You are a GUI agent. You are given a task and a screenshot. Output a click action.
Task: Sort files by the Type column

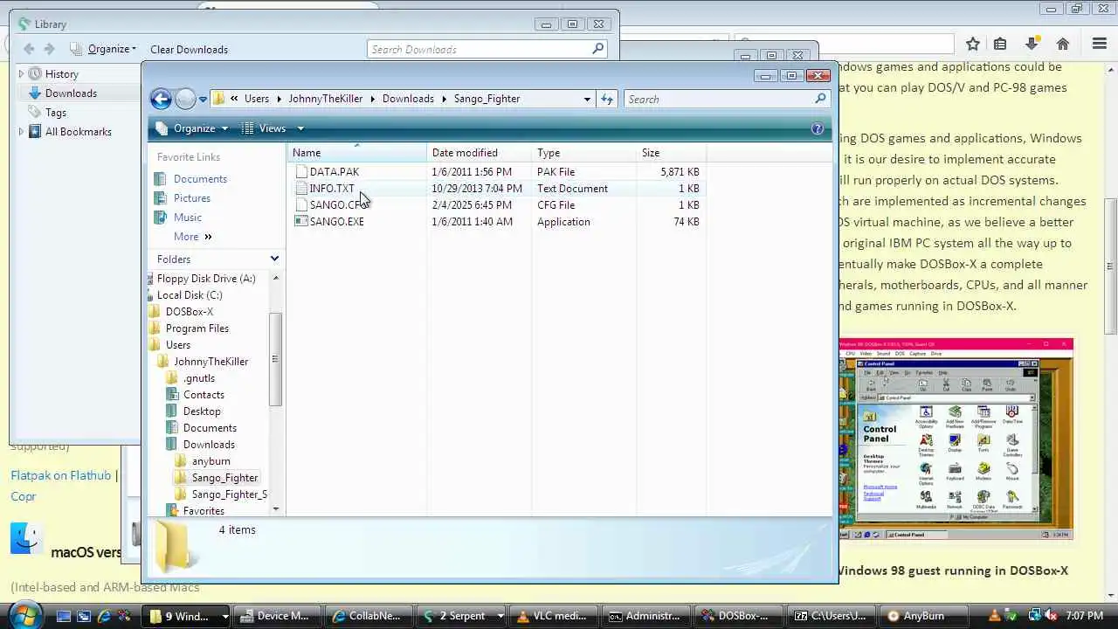[x=583, y=153]
